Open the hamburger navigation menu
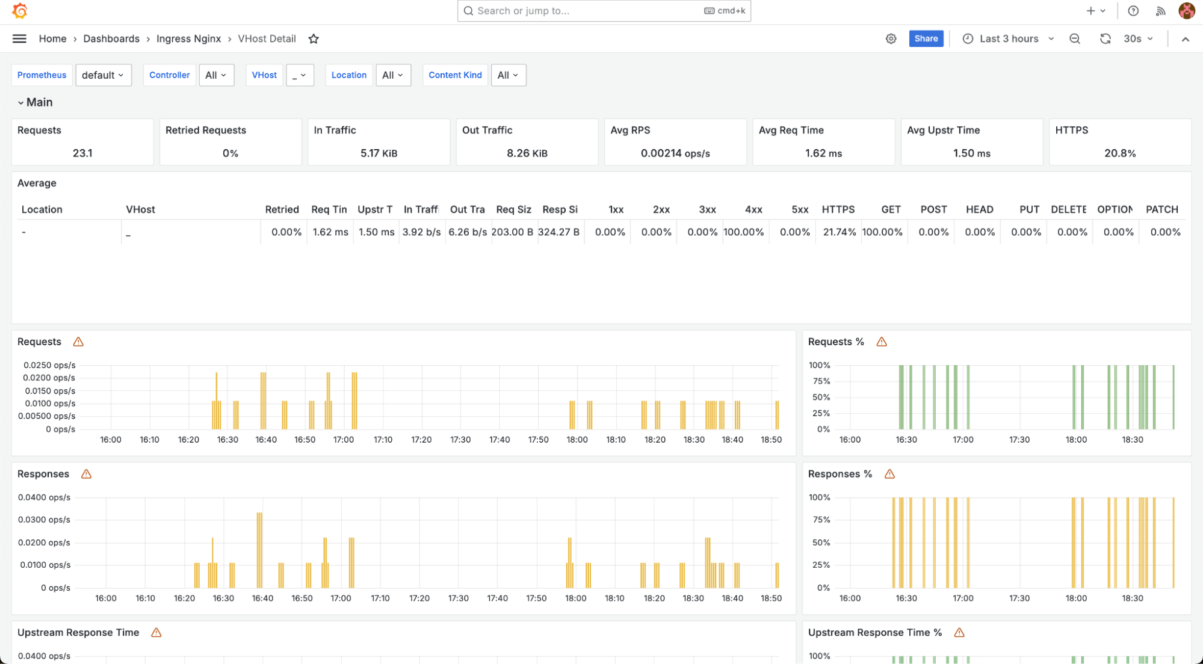Viewport: 1203px width, 664px height. (x=19, y=38)
